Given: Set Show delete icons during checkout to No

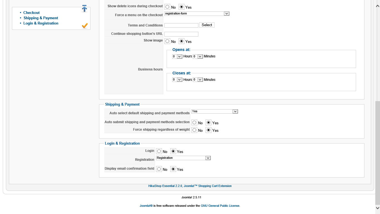Looking at the screenshot, I should (167, 7).
